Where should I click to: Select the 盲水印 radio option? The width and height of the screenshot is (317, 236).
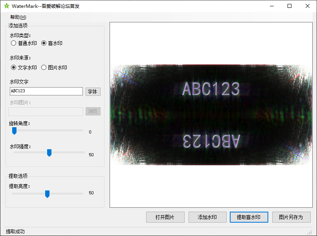(44, 43)
